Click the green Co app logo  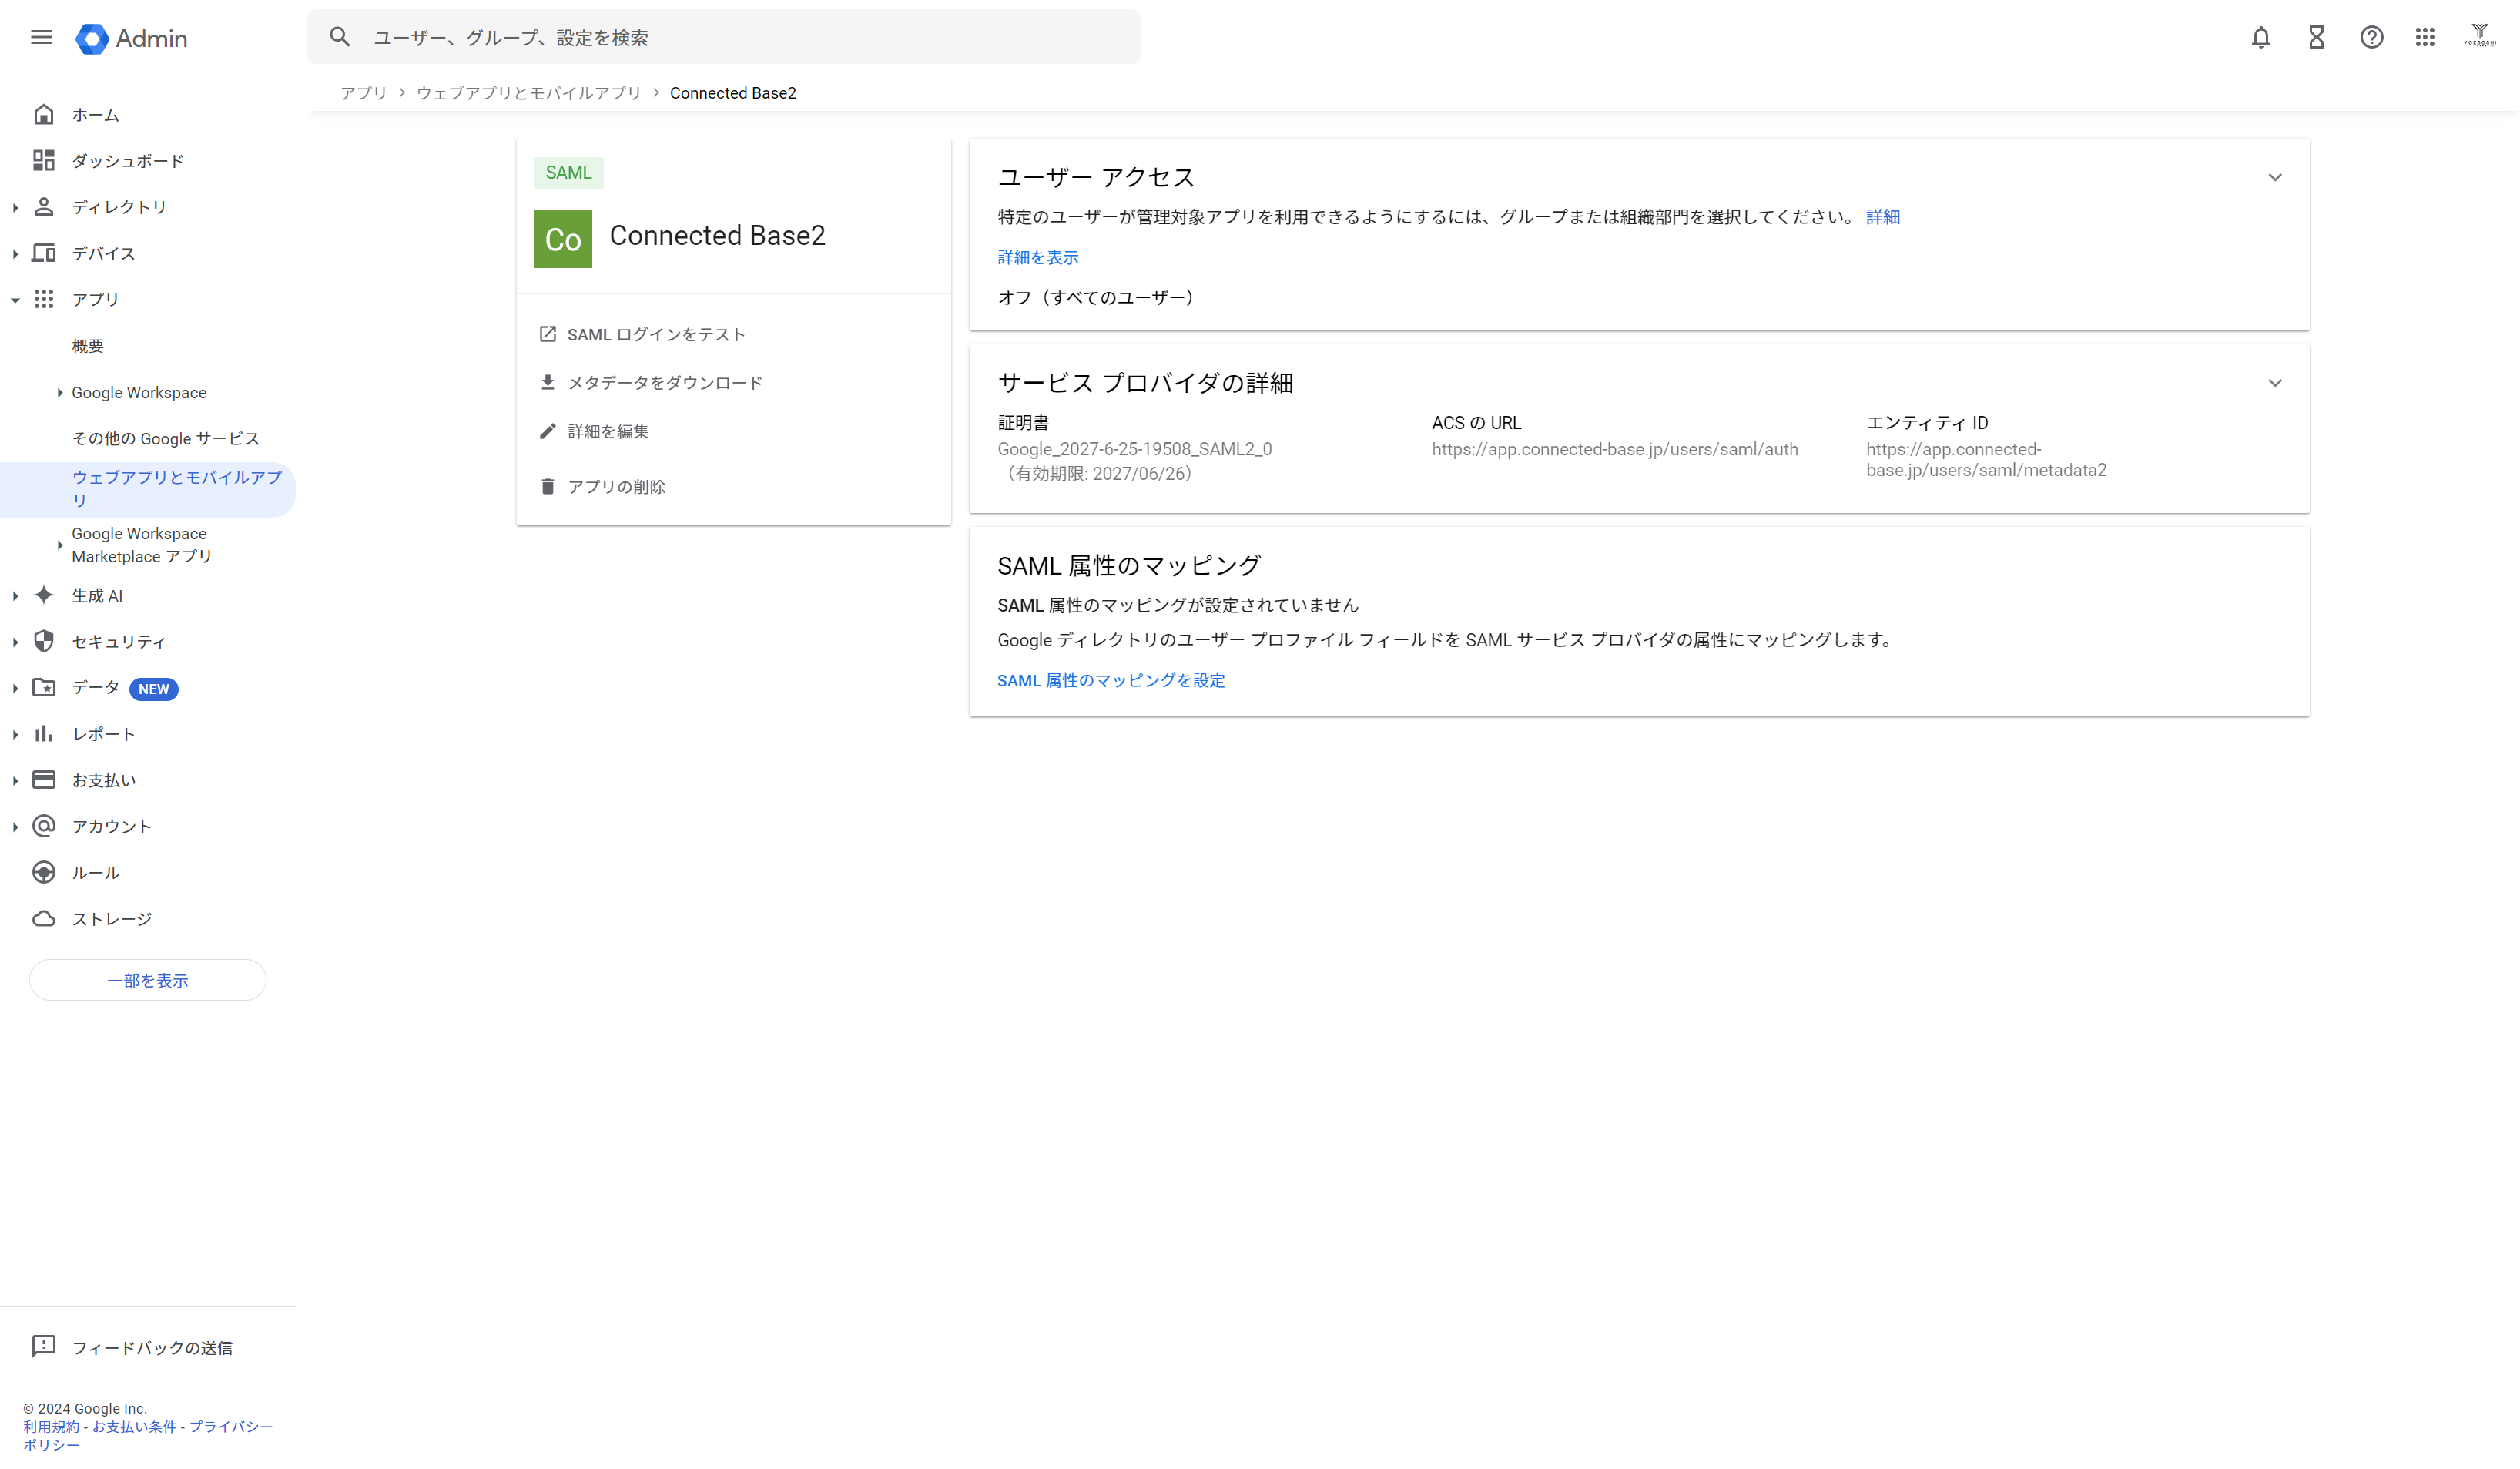pyautogui.click(x=563, y=238)
